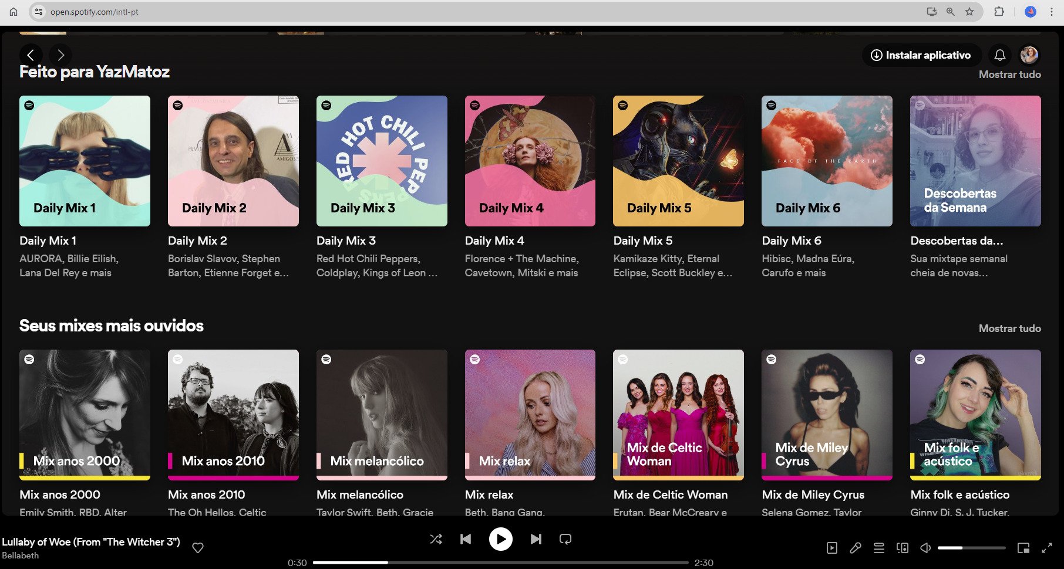
Task: Click the Mix de Celtic Woman title text
Action: [671, 495]
